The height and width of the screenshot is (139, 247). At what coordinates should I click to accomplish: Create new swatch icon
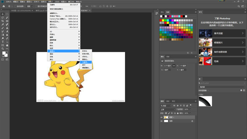click(x=188, y=53)
